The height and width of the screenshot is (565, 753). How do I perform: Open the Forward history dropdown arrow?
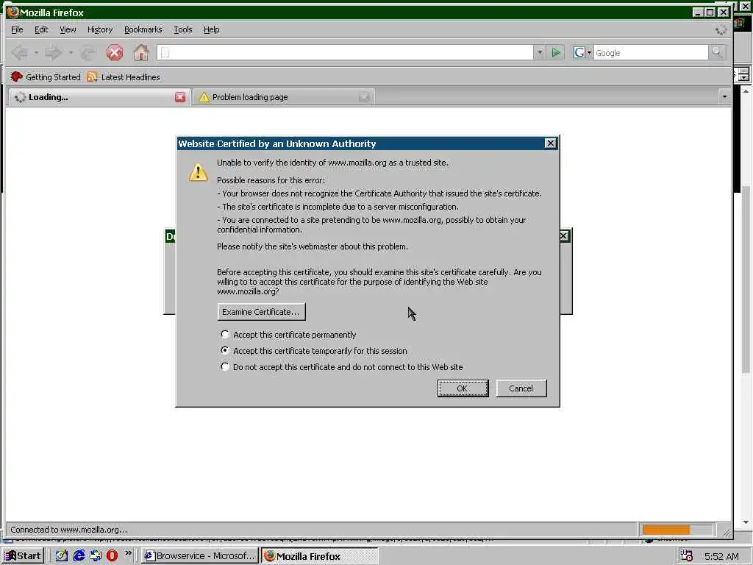71,52
